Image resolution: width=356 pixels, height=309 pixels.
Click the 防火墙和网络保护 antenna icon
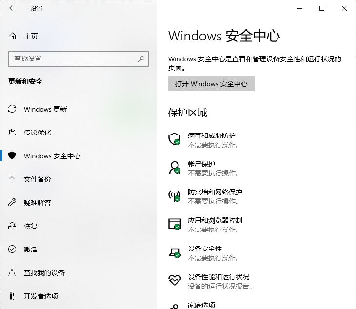pyautogui.click(x=175, y=196)
